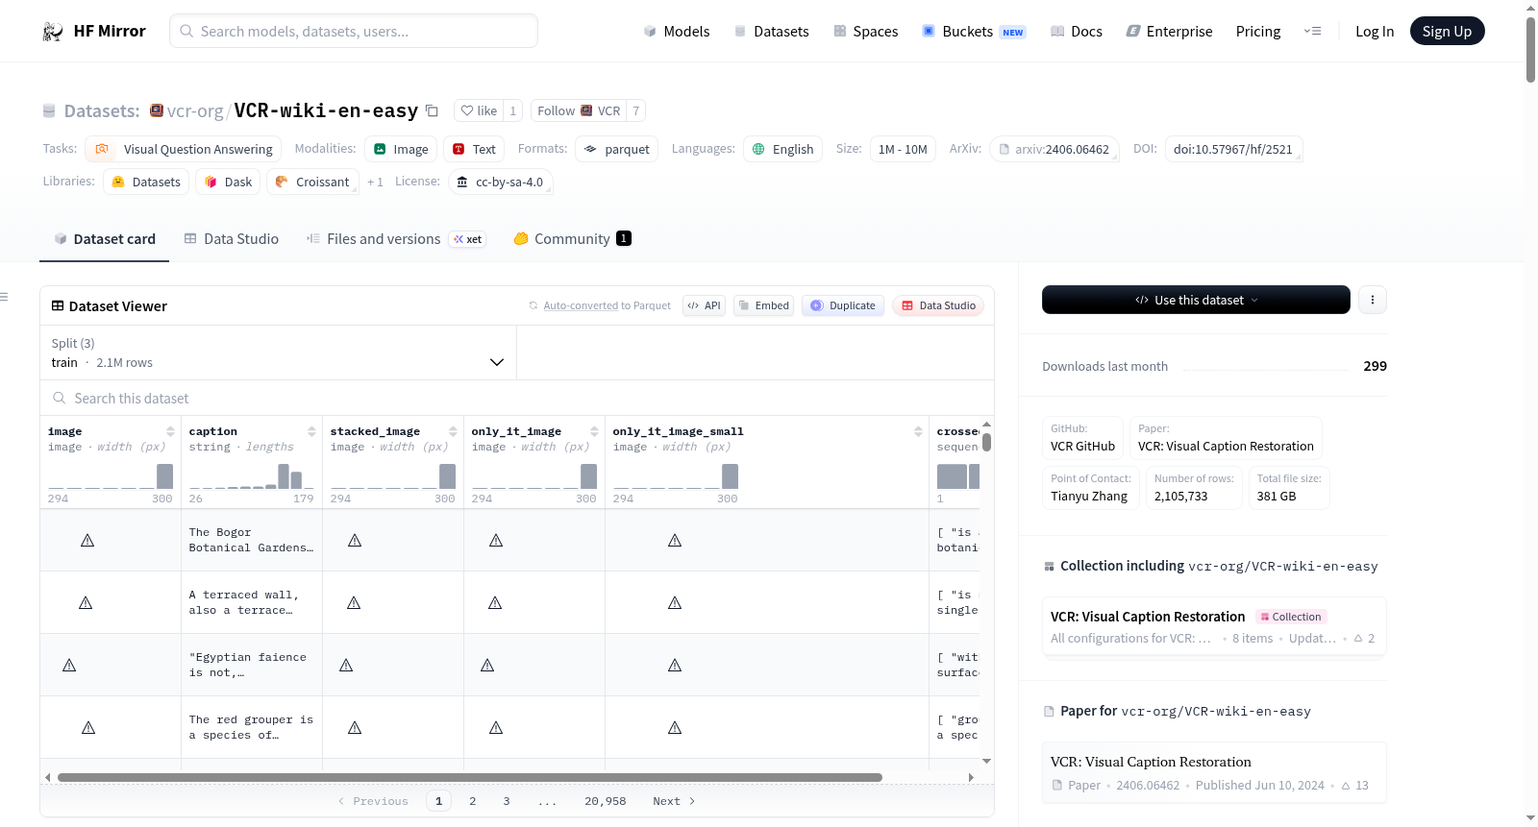Open the VCR: Visual Caption Restoration collection card
1538x827 pixels.
[1214, 626]
